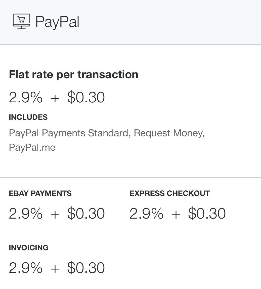
Task: Click the eBay Payments rate value
Action: [x=57, y=214]
